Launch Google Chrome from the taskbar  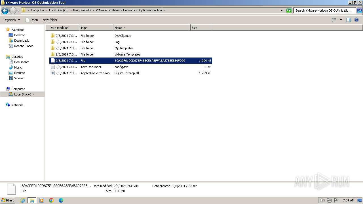click(x=51, y=200)
